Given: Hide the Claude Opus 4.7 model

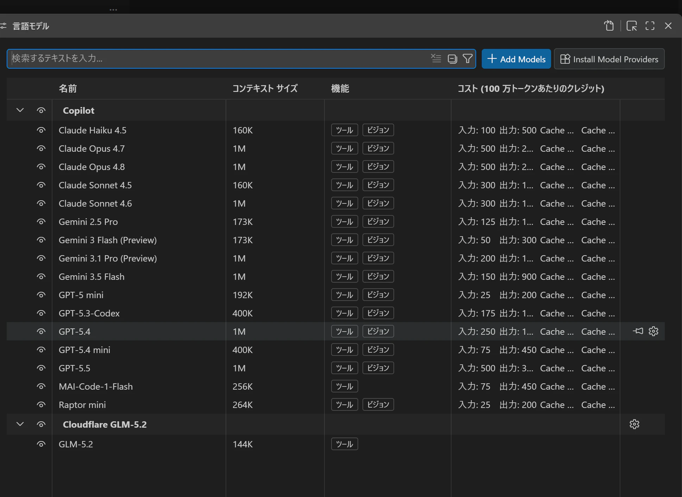Looking at the screenshot, I should 41,149.
